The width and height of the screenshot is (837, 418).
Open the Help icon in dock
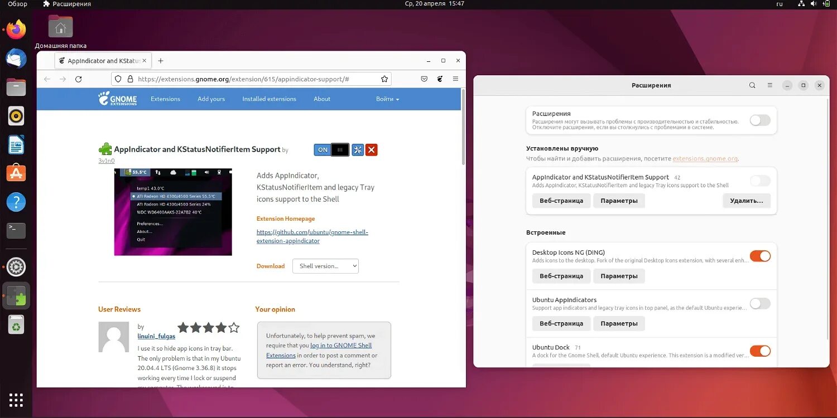16,202
